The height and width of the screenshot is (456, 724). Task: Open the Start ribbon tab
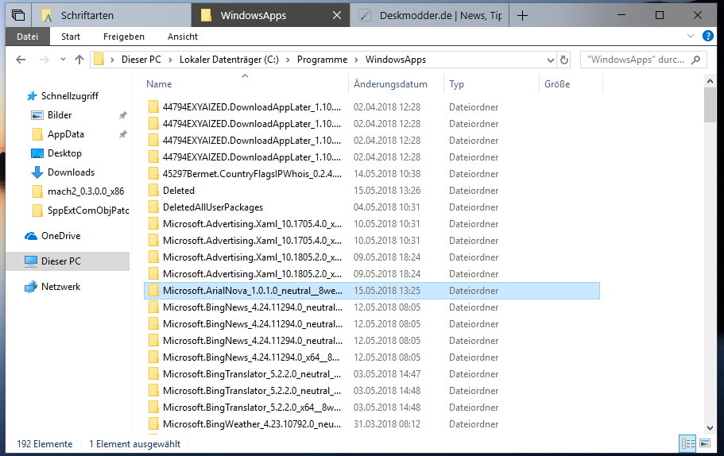click(x=71, y=37)
